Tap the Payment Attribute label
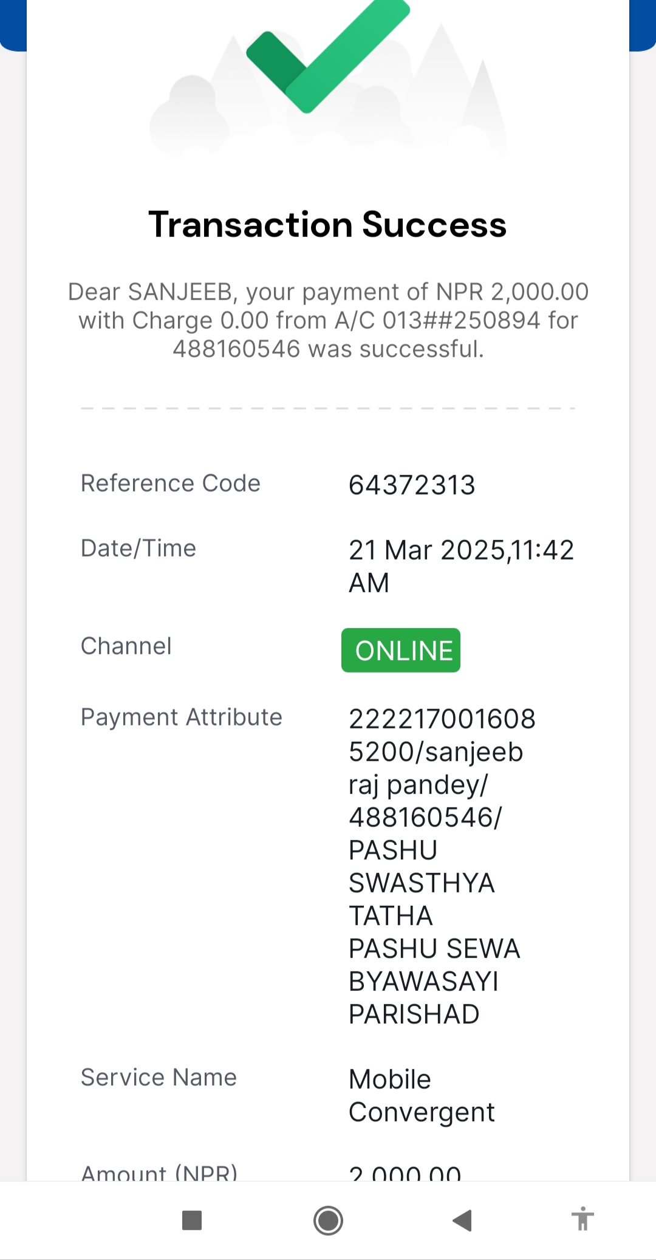This screenshot has height=1260, width=656. tap(182, 717)
